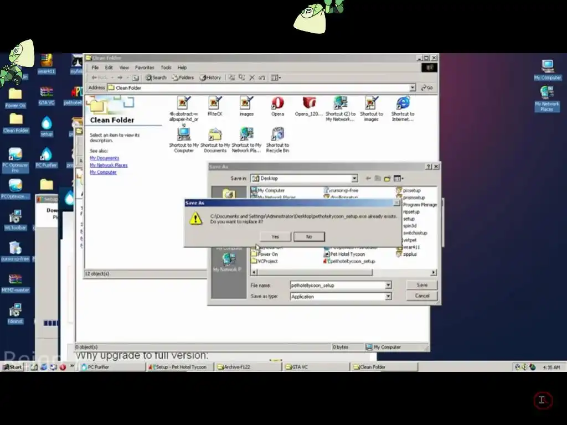Click Yes to replace the existing file

[275, 237]
